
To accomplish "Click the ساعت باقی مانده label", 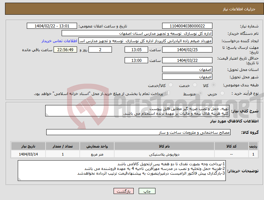I will [x=37, y=50].
